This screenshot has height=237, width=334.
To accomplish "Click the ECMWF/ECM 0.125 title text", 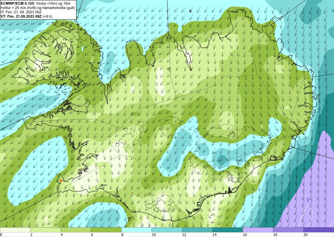I will tap(17, 3).
